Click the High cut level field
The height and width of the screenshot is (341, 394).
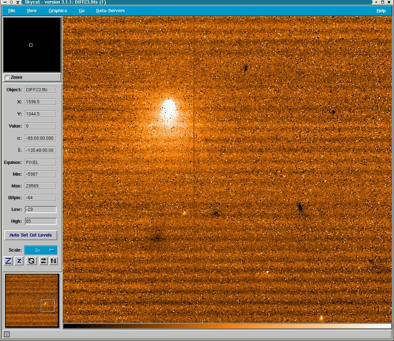click(x=41, y=221)
